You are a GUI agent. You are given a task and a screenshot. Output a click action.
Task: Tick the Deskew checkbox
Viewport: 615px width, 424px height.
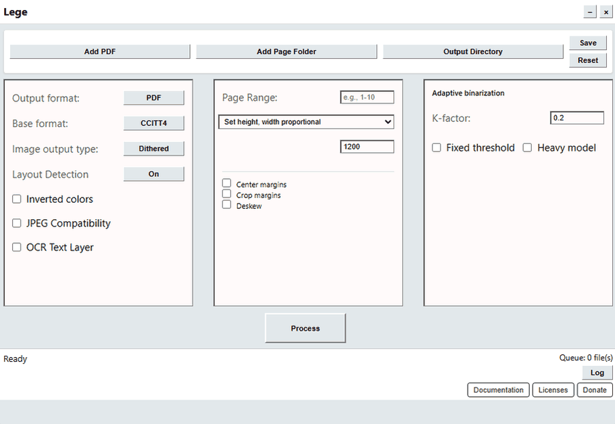[227, 205]
